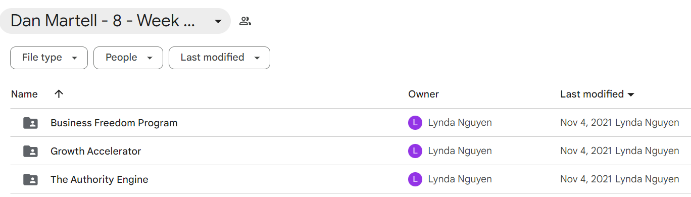Viewport: 691px width, 197px height.
Task: Click the Last modified column sort header
Action: click(598, 94)
